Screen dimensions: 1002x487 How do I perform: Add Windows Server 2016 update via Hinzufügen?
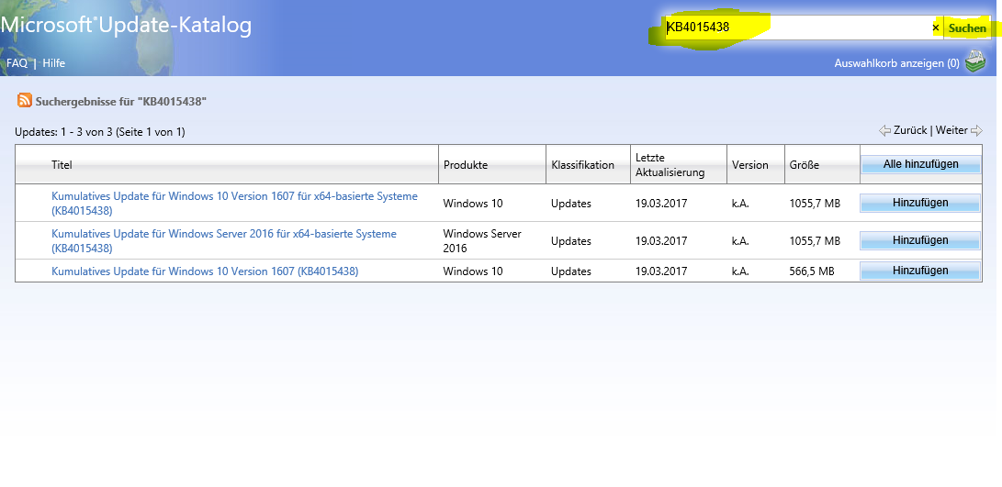pos(920,240)
